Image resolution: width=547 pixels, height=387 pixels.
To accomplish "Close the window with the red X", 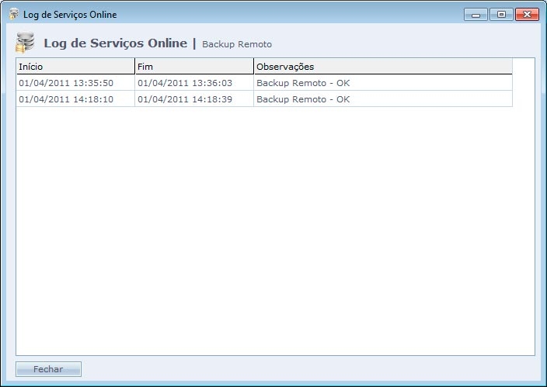I will [526, 14].
